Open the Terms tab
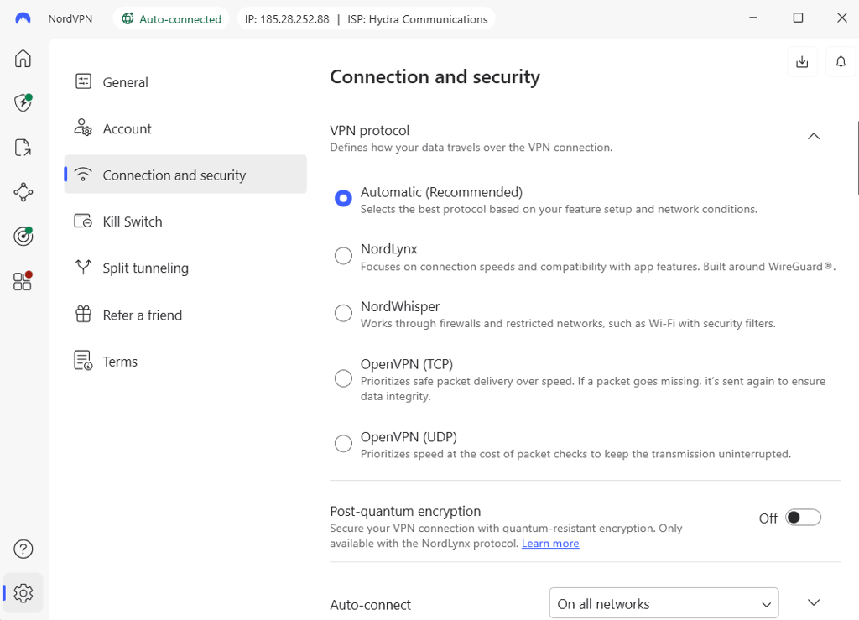This screenshot has width=859, height=620. (x=185, y=362)
